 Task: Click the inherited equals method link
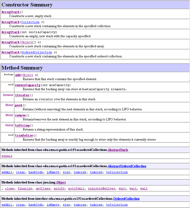[x=7, y=156]
